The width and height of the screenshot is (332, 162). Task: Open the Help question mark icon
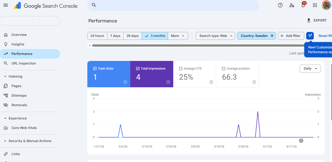pyautogui.click(x=280, y=5)
